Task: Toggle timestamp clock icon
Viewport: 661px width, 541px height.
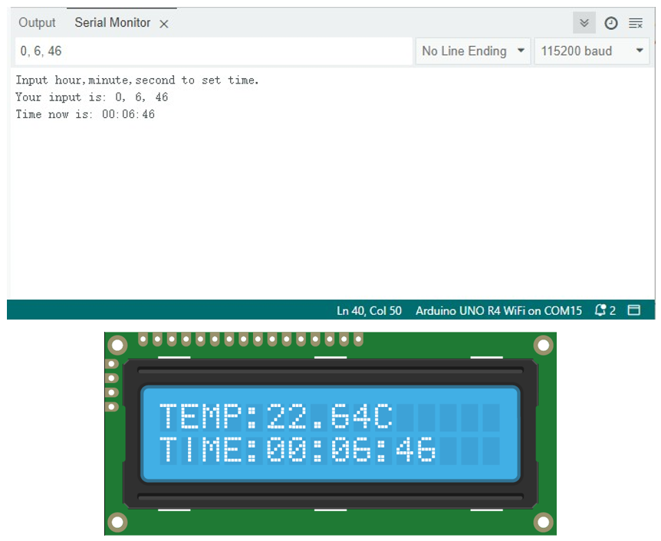Action: (611, 23)
